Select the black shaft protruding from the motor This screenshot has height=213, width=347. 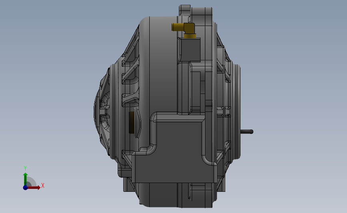(x=247, y=131)
